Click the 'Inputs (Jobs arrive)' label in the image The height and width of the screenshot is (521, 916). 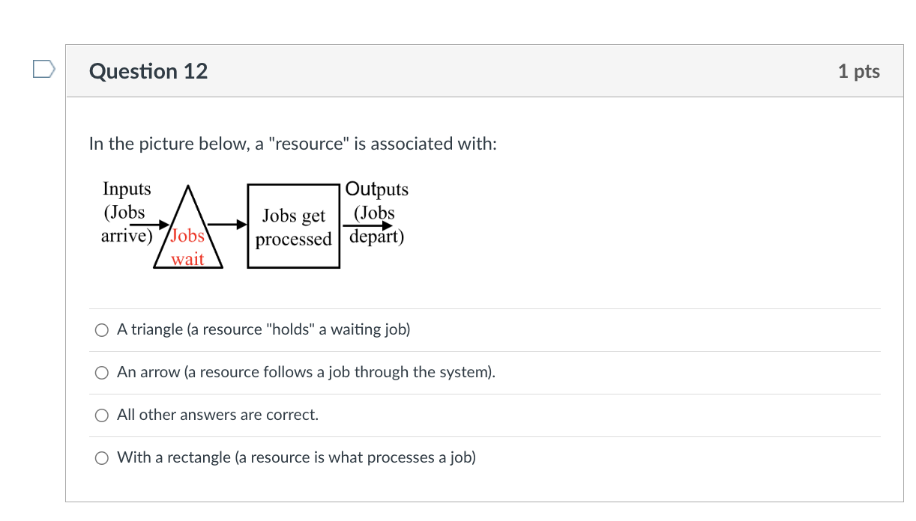(x=126, y=212)
